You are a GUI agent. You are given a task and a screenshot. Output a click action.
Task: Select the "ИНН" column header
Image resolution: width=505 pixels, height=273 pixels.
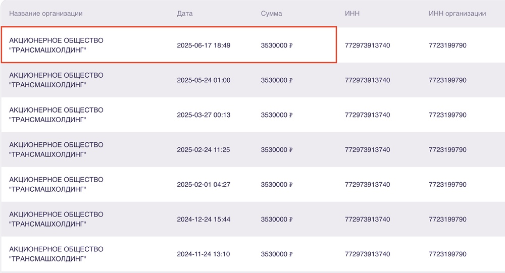(352, 14)
